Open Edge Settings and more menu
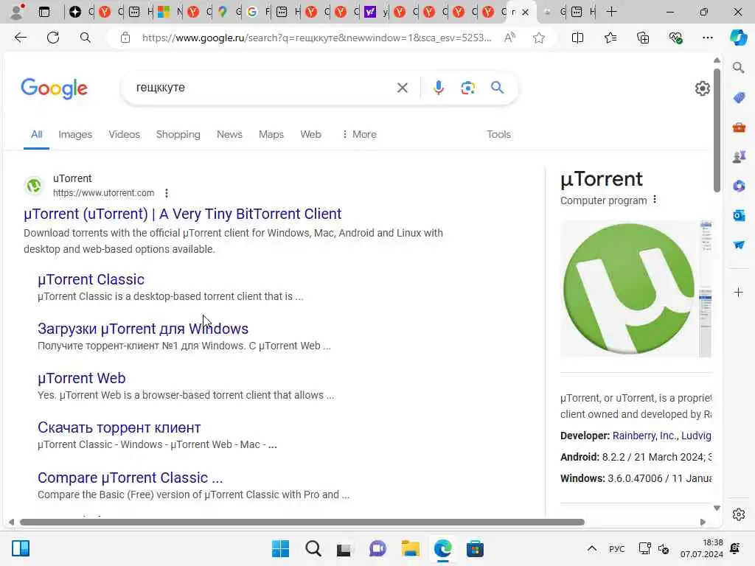 (x=707, y=38)
